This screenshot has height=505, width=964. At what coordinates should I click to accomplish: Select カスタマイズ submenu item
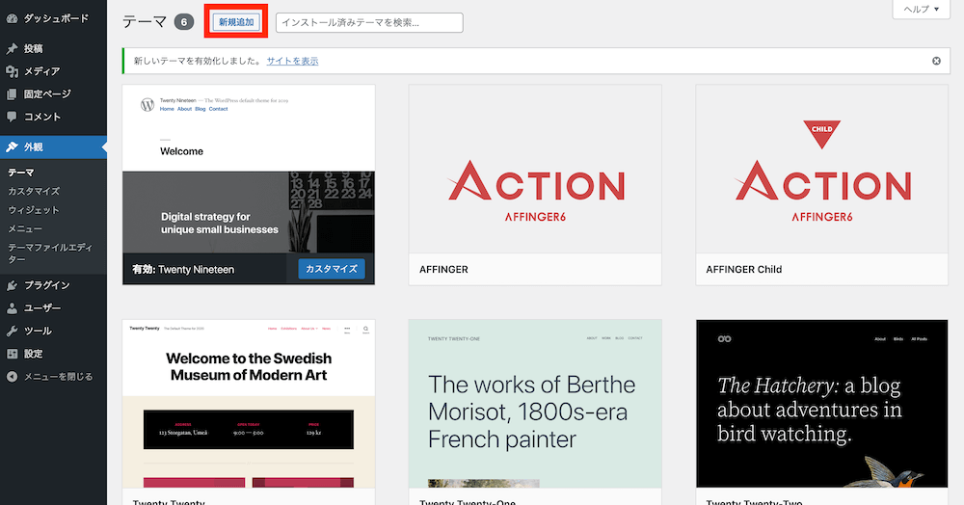click(34, 191)
